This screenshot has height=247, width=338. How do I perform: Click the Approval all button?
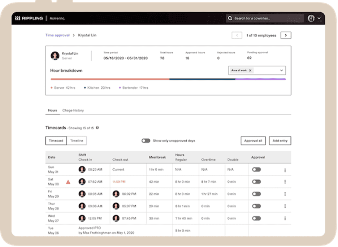[253, 140]
